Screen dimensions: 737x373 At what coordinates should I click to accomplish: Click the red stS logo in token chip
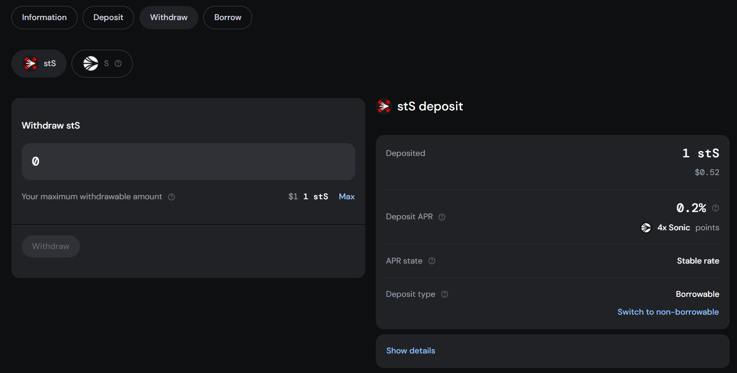(x=31, y=63)
